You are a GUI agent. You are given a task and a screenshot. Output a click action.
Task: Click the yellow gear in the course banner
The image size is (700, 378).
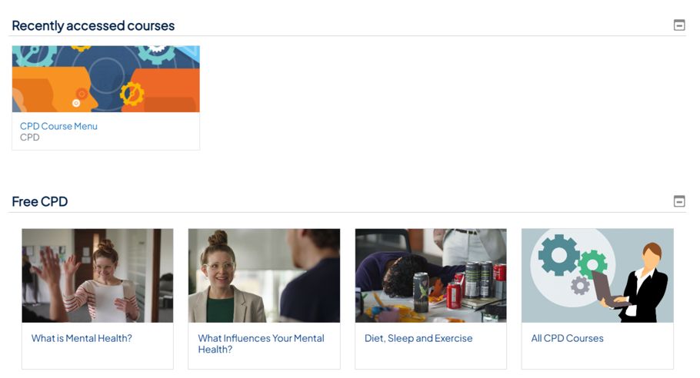(132, 93)
